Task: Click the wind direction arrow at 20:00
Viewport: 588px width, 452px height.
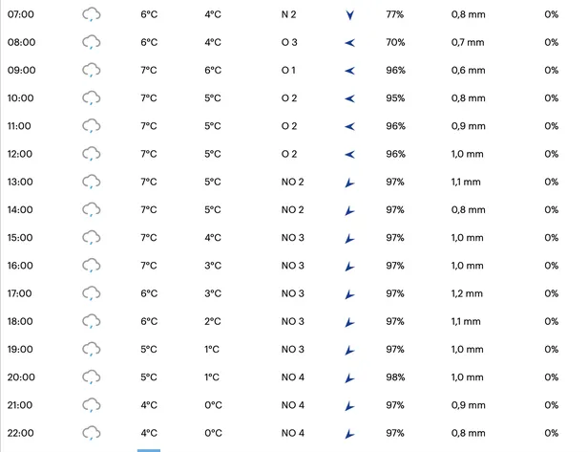Action: tap(349, 377)
